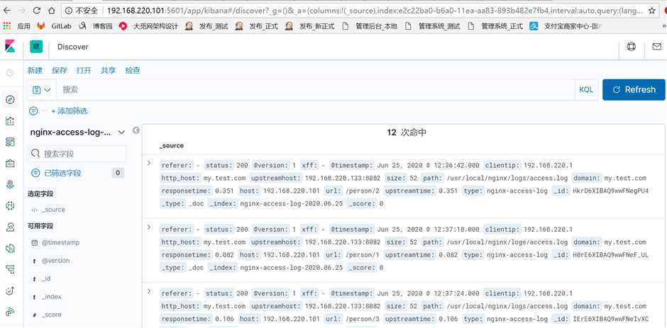Open nginx-access-log index pattern dropdown
Screen dimensions: 667x328
[x=77, y=132]
